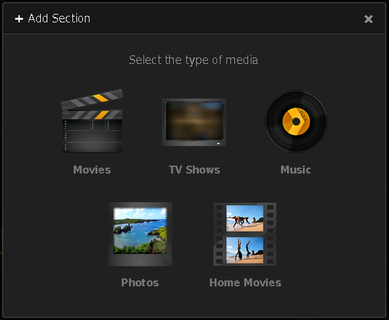The width and height of the screenshot is (389, 320).
Task: Click the orange stripe on clapperboard top
Action: tap(100, 98)
